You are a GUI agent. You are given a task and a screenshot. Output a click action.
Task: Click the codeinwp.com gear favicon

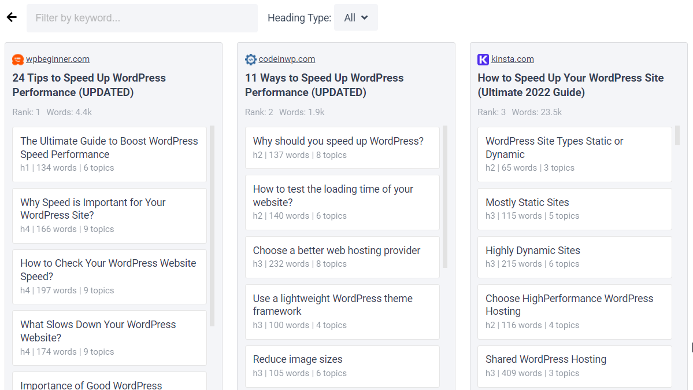(251, 60)
